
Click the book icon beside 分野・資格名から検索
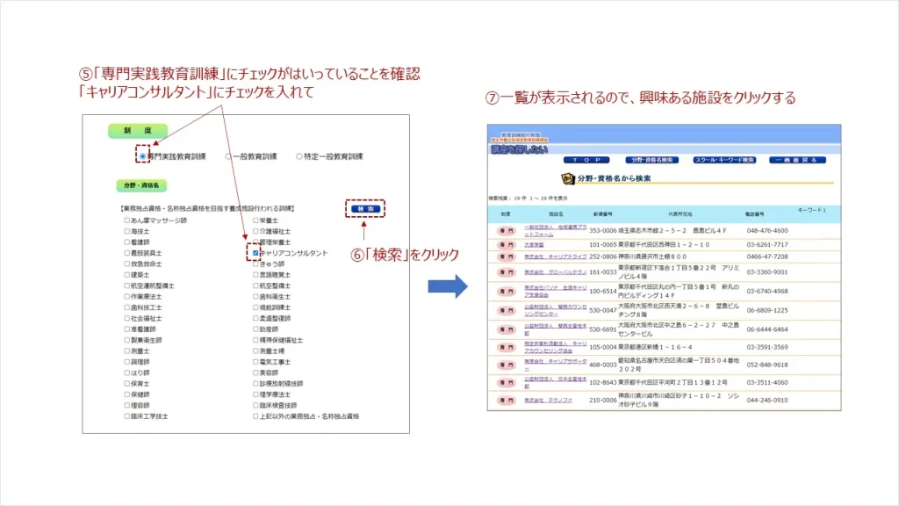pos(568,179)
